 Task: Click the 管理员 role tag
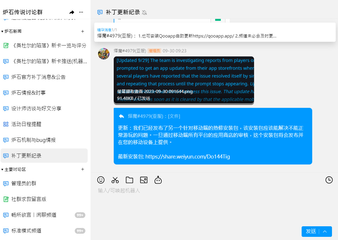(x=154, y=51)
